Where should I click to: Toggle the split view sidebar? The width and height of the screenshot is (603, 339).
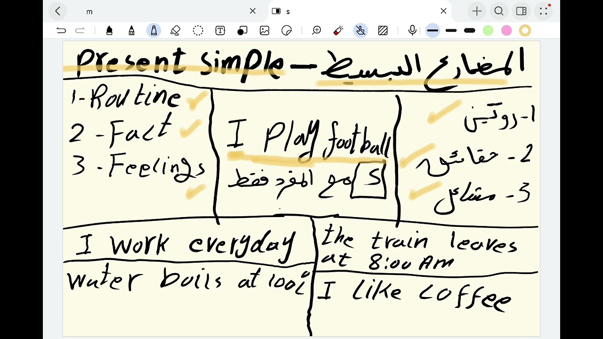[521, 11]
